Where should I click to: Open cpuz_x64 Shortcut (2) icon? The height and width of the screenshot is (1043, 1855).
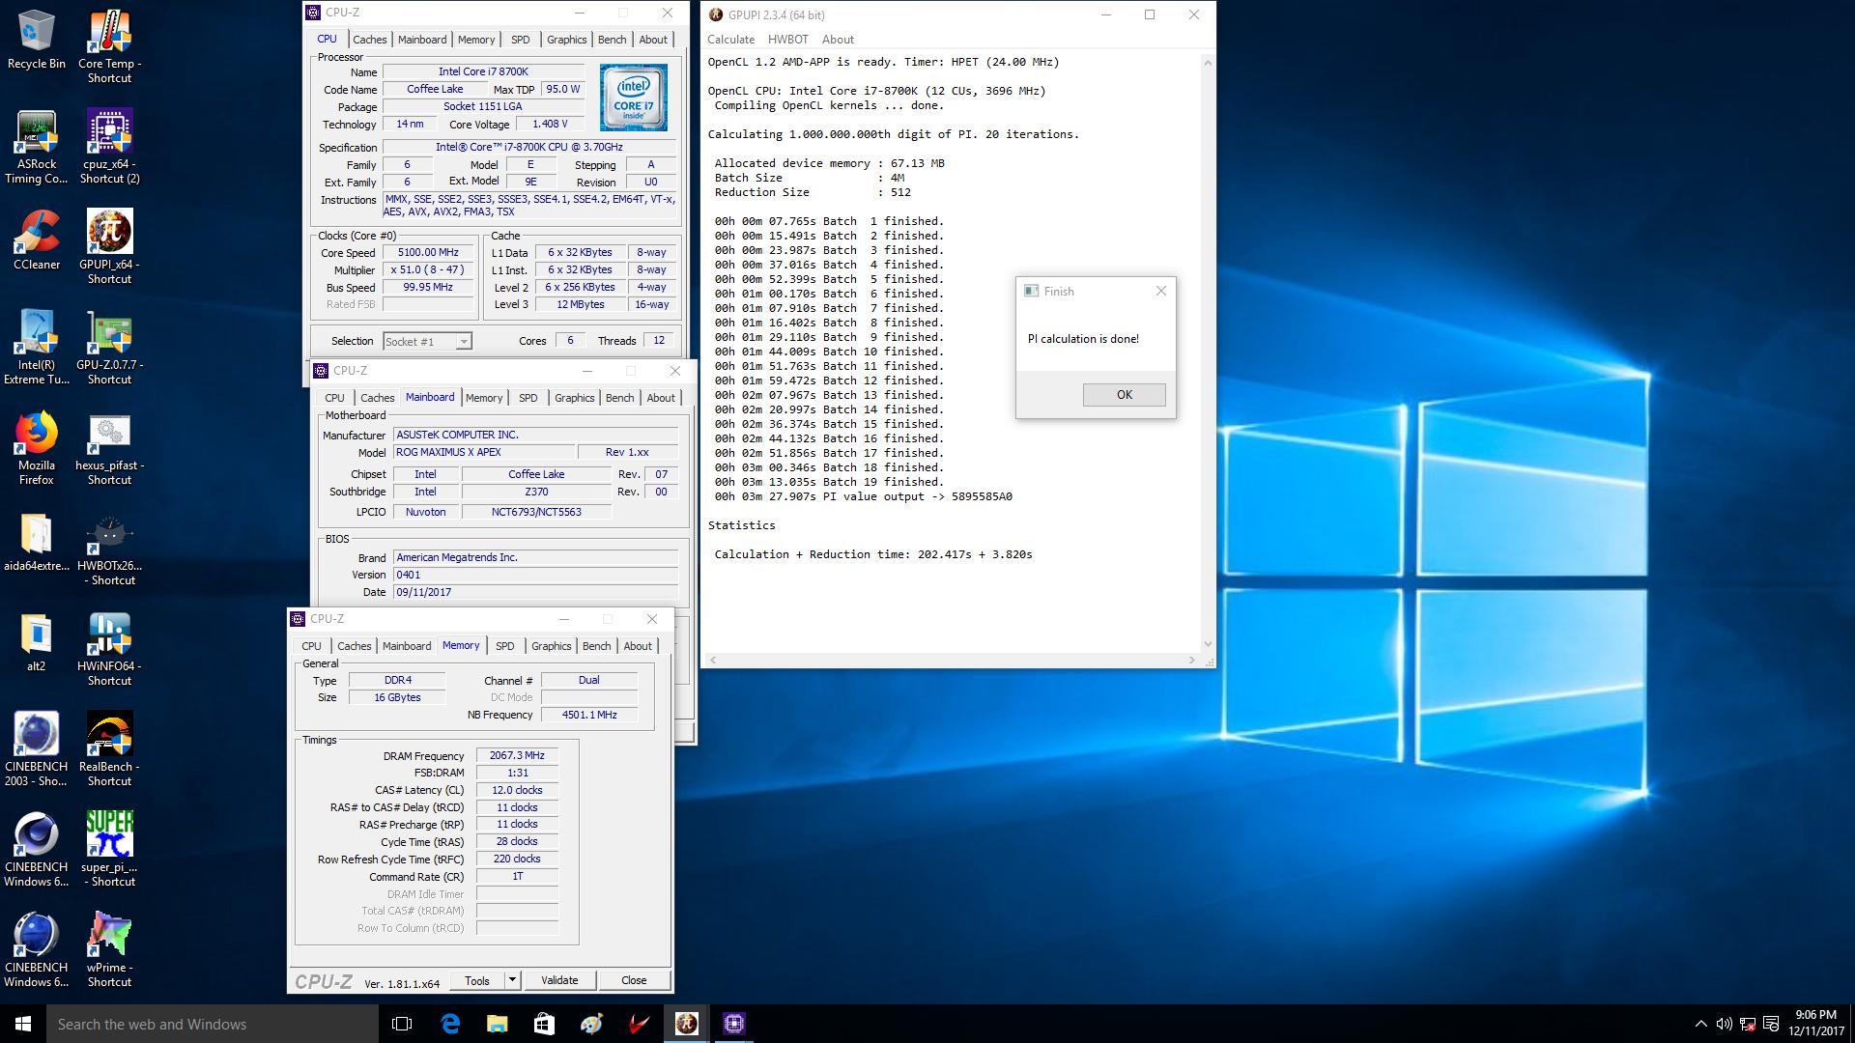point(109,147)
